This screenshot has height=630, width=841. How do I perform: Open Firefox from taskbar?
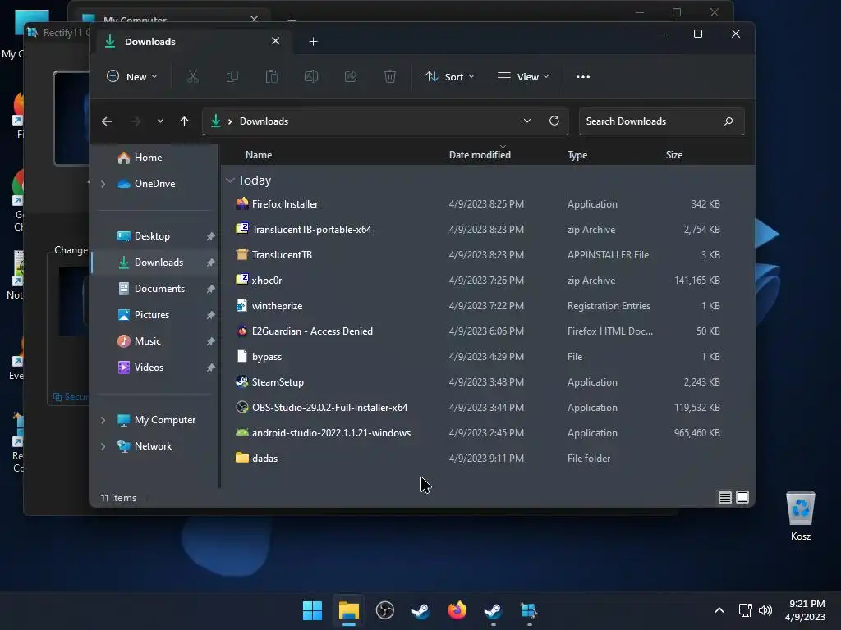pos(457,610)
